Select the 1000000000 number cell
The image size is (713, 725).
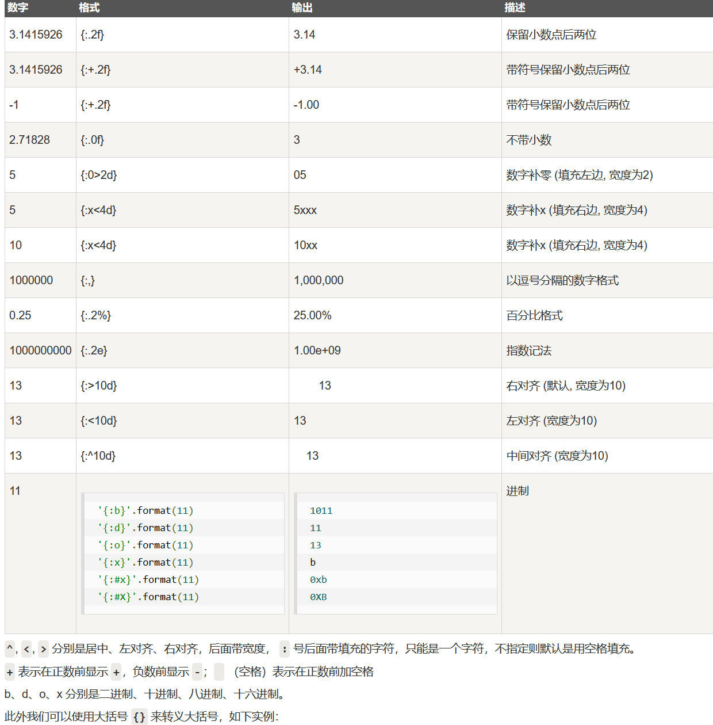[40, 350]
